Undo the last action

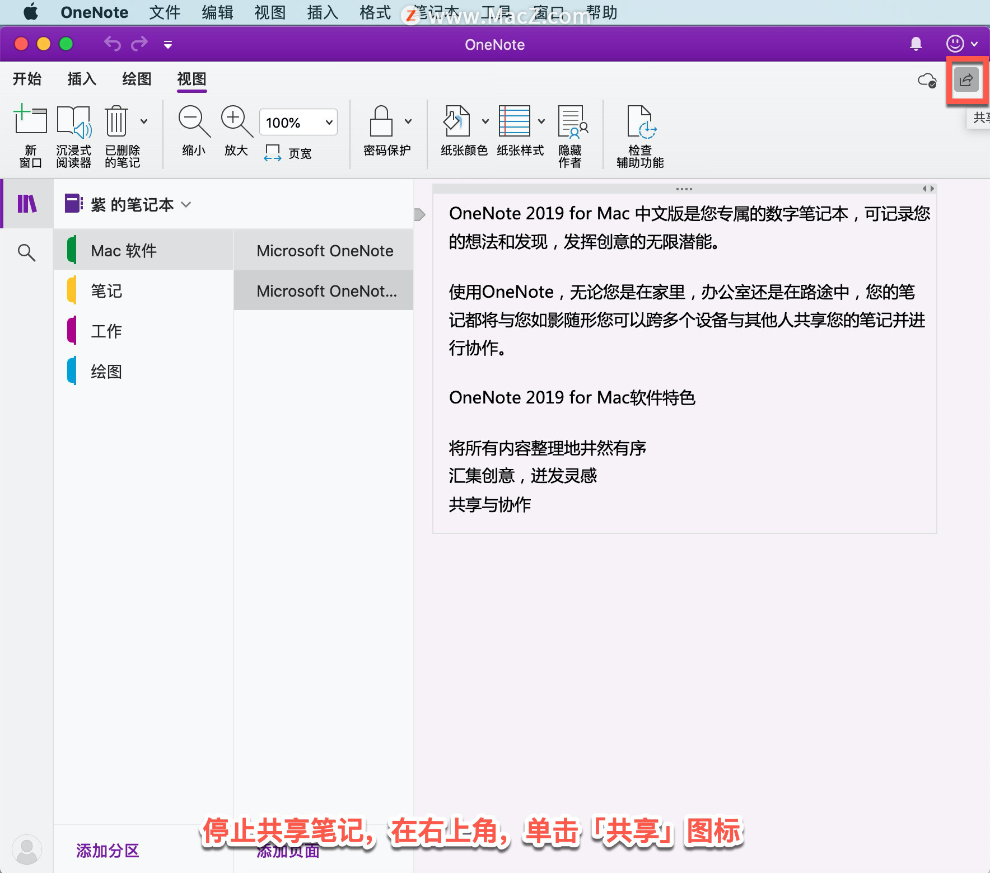(x=113, y=44)
